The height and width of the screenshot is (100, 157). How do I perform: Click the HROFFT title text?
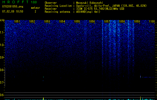click(x=15, y=2)
